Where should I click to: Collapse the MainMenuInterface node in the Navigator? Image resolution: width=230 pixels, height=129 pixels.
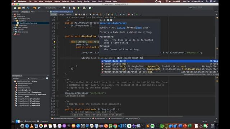point(13,81)
